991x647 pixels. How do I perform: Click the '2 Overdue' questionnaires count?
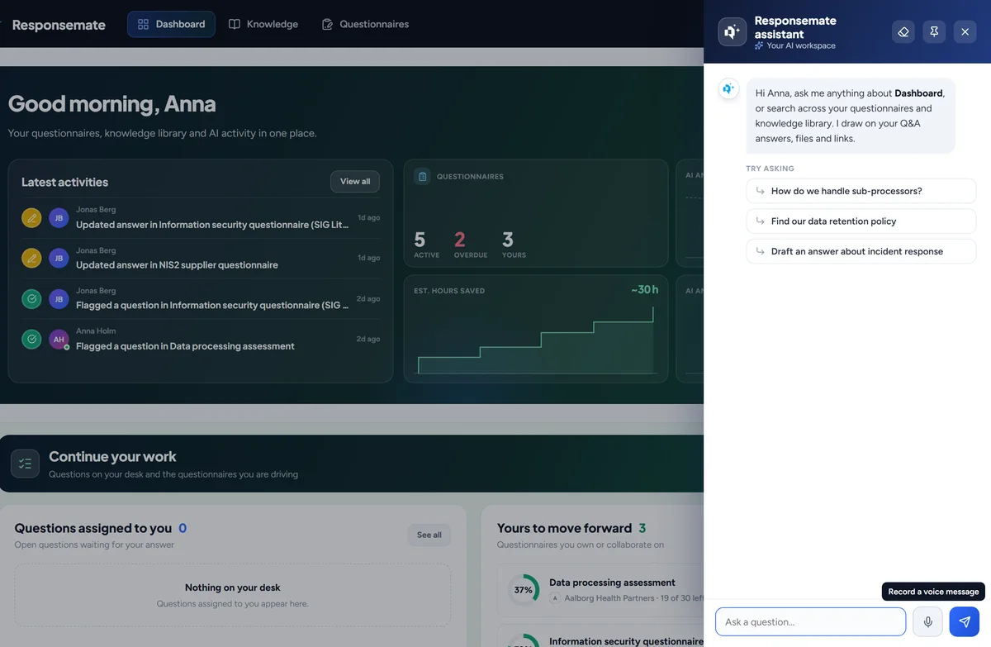(x=470, y=245)
